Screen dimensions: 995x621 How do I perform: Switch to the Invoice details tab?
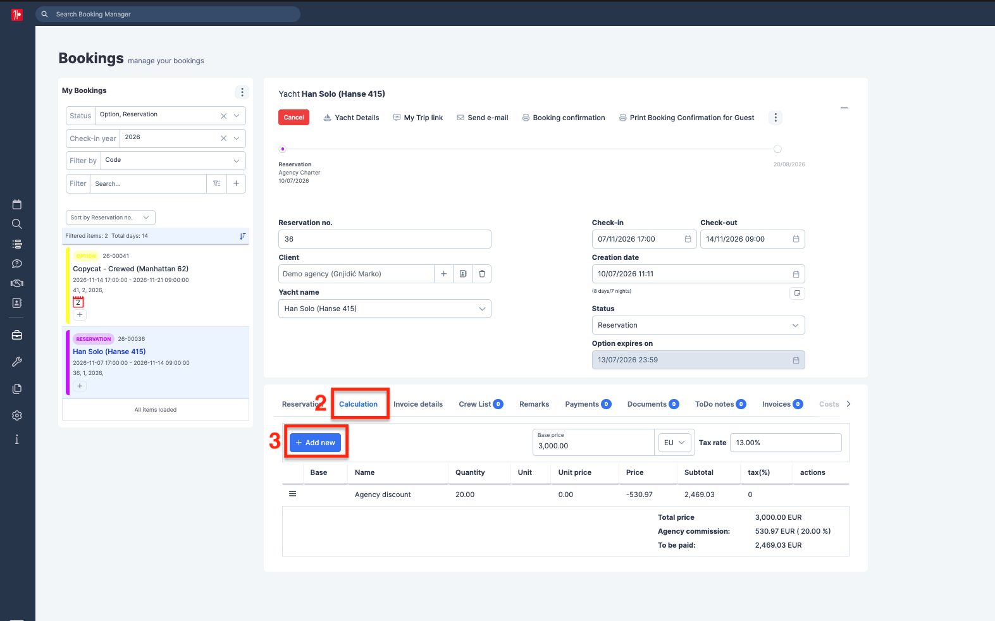click(x=418, y=404)
